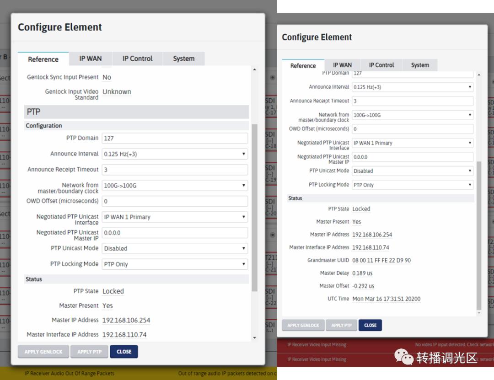Open System tab in left dialog
Screen dimensions: 494x380
click(184, 59)
